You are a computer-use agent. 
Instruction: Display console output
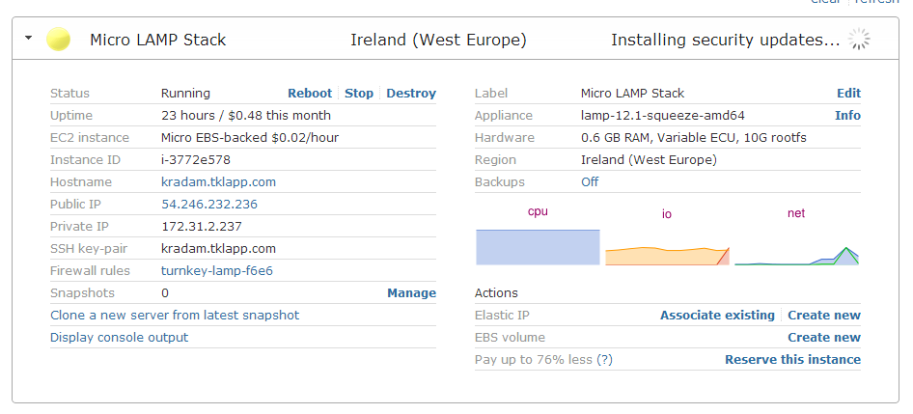(120, 338)
